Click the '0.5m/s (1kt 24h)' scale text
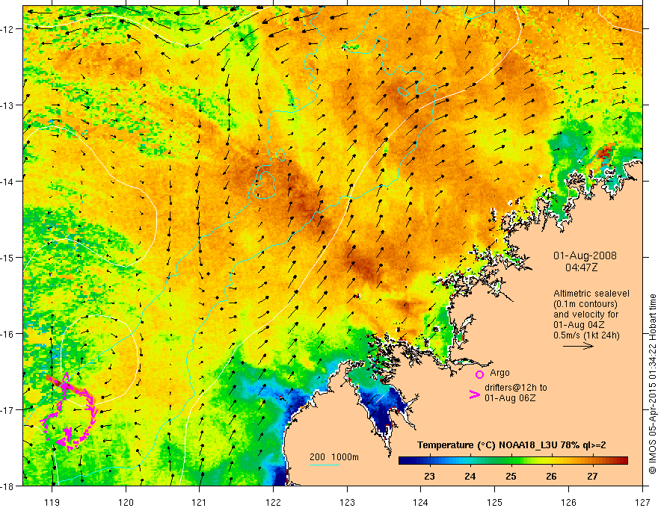 tap(586, 335)
